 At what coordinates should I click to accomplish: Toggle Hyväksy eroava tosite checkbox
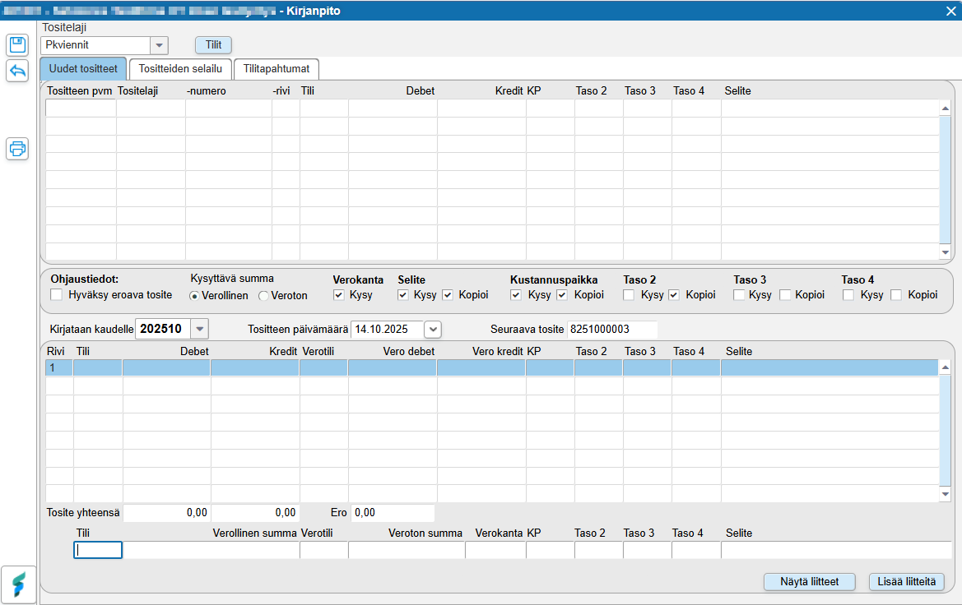[x=57, y=295]
